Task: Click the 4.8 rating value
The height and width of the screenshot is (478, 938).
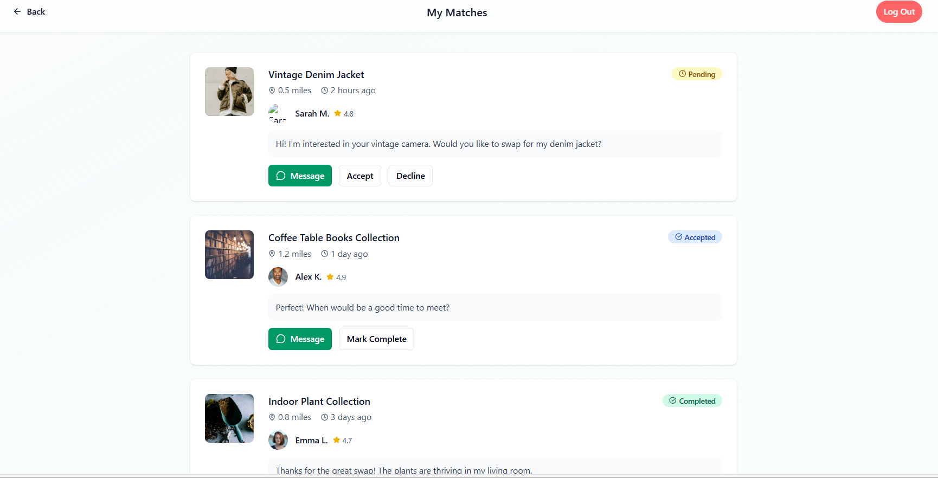Action: coord(349,114)
